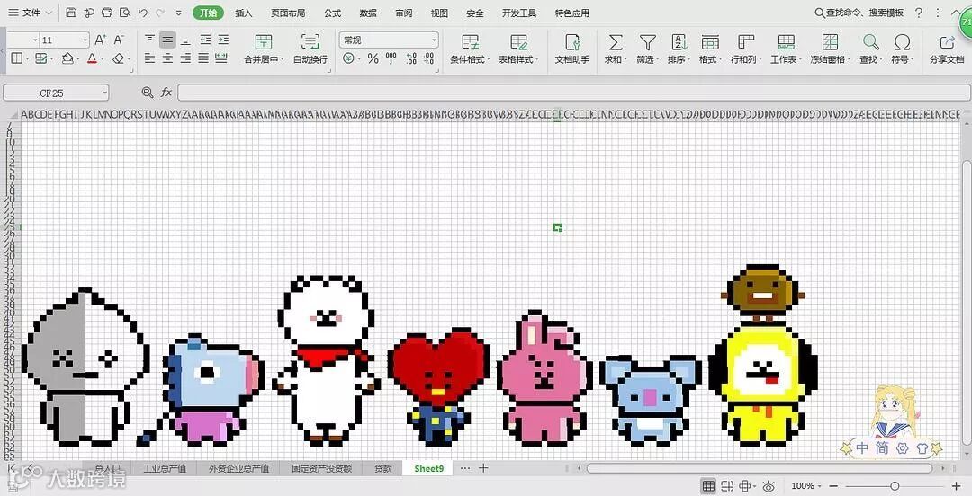Click the decrease indent icon
Screen dimensions: 972x496
(205, 40)
